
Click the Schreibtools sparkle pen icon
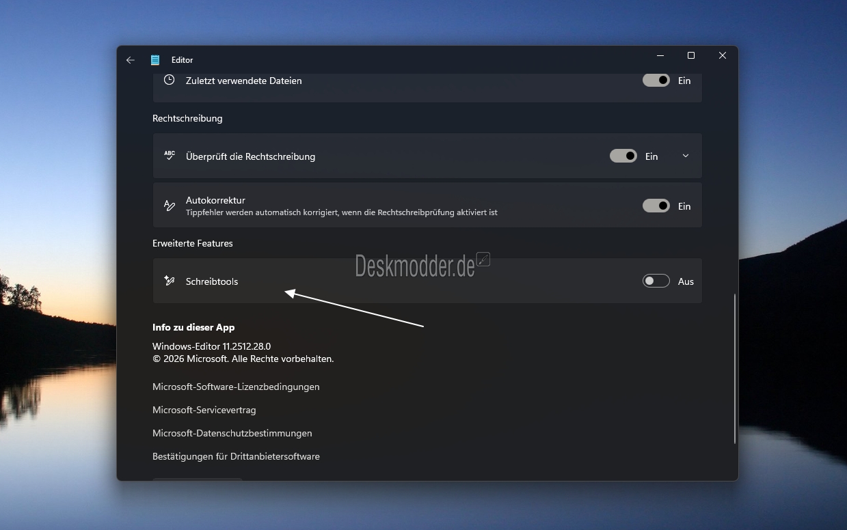click(x=170, y=281)
